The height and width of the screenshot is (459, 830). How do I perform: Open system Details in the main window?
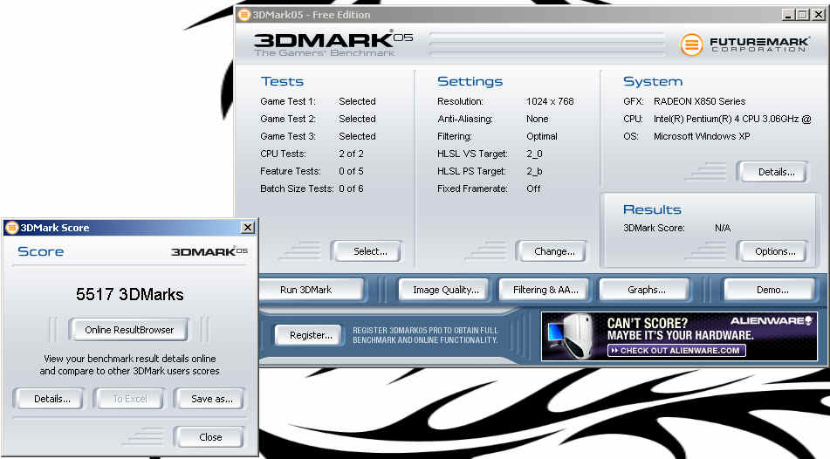[772, 172]
